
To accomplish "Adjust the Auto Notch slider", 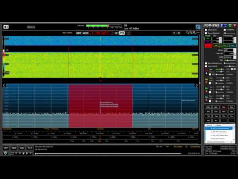I will 230,66.
